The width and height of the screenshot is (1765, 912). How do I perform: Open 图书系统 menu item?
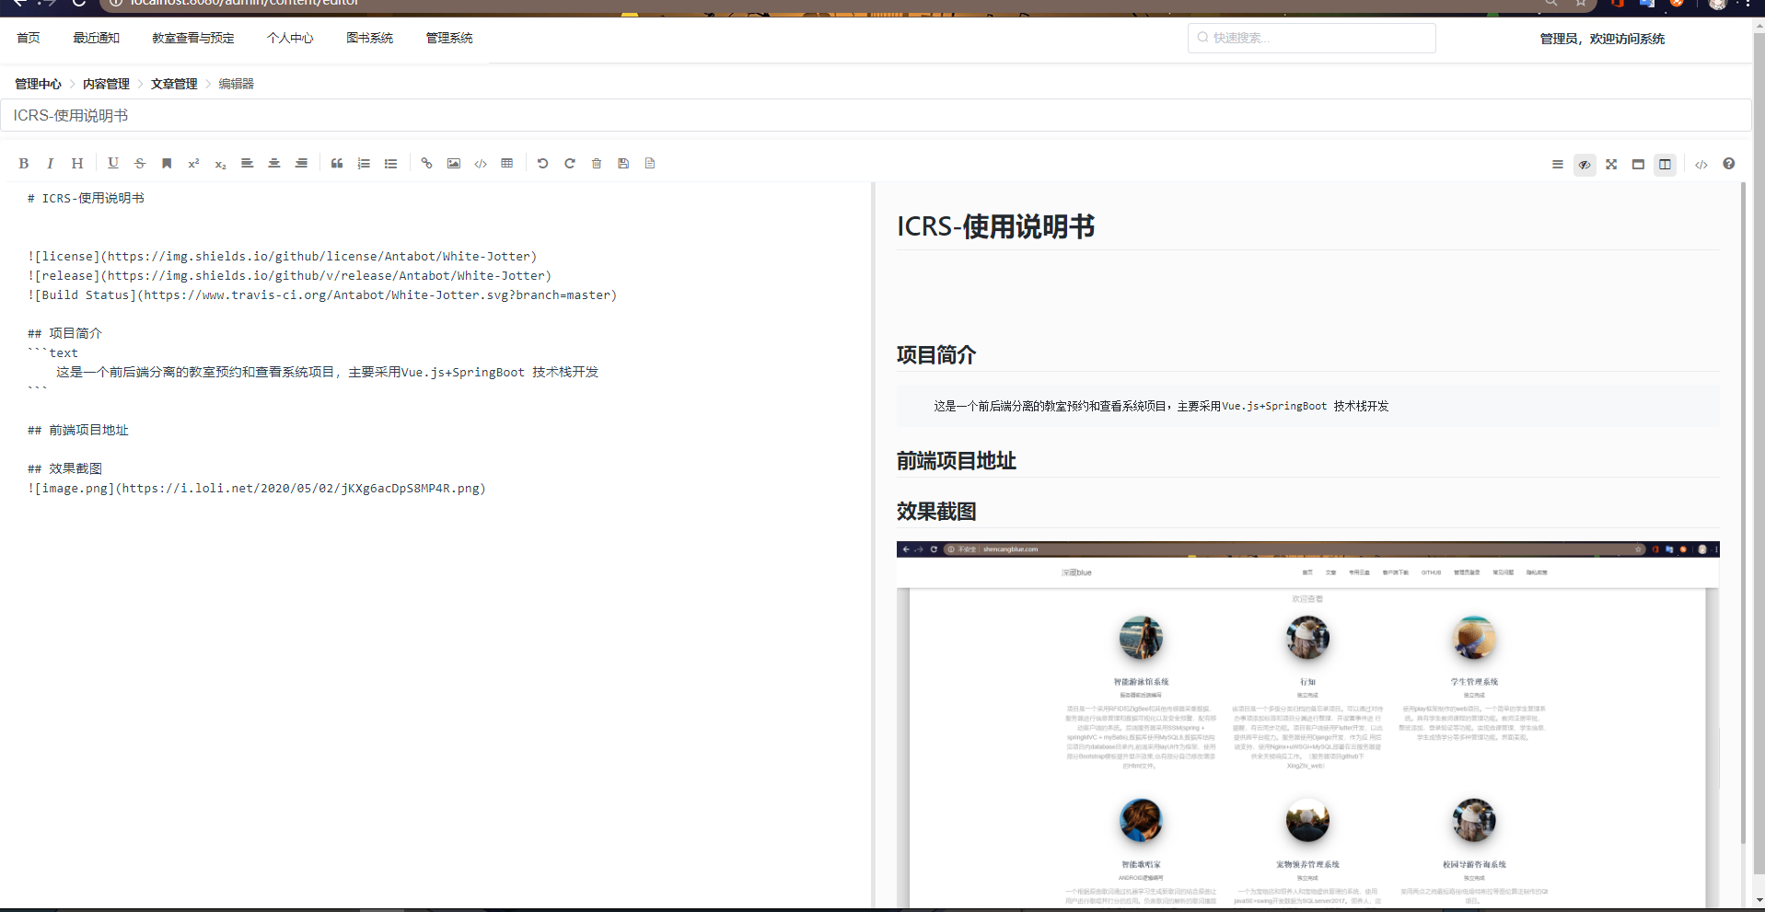(369, 38)
